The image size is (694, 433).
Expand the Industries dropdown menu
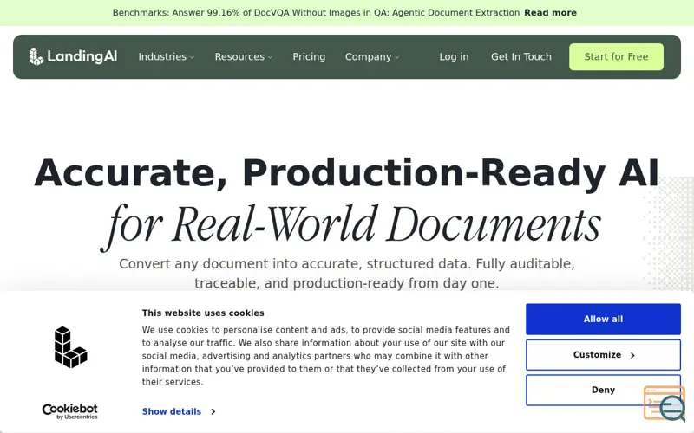pyautogui.click(x=167, y=56)
